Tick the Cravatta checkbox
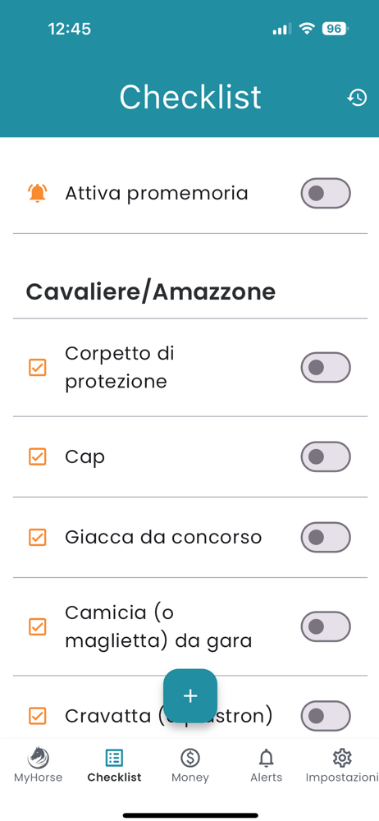This screenshot has width=379, height=821. pos(37,716)
